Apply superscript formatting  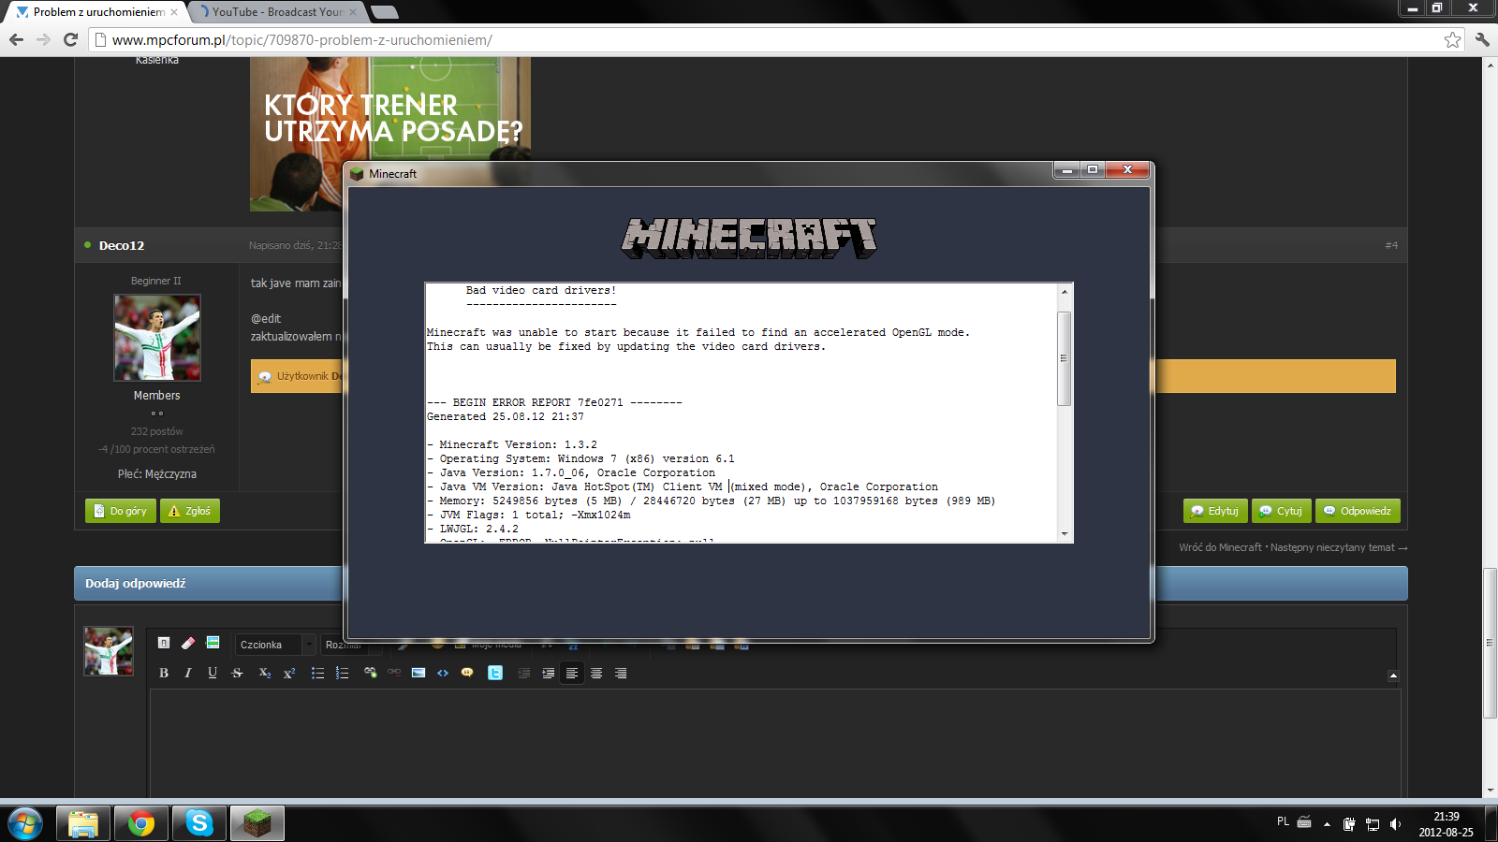(x=289, y=673)
